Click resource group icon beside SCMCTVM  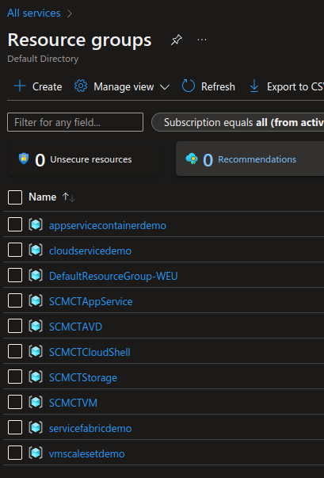[x=36, y=402]
